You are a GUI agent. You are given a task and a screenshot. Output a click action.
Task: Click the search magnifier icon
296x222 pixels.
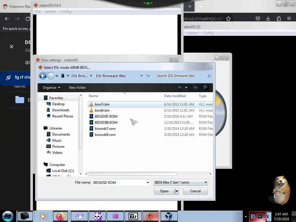tap(209, 76)
